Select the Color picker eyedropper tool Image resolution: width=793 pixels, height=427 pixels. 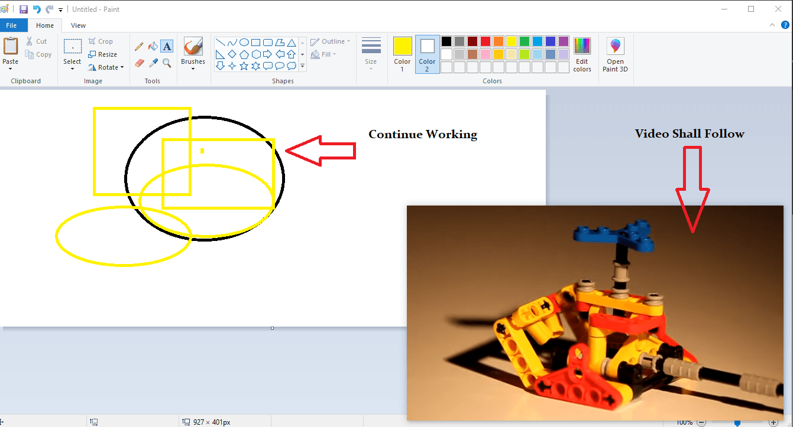point(153,63)
